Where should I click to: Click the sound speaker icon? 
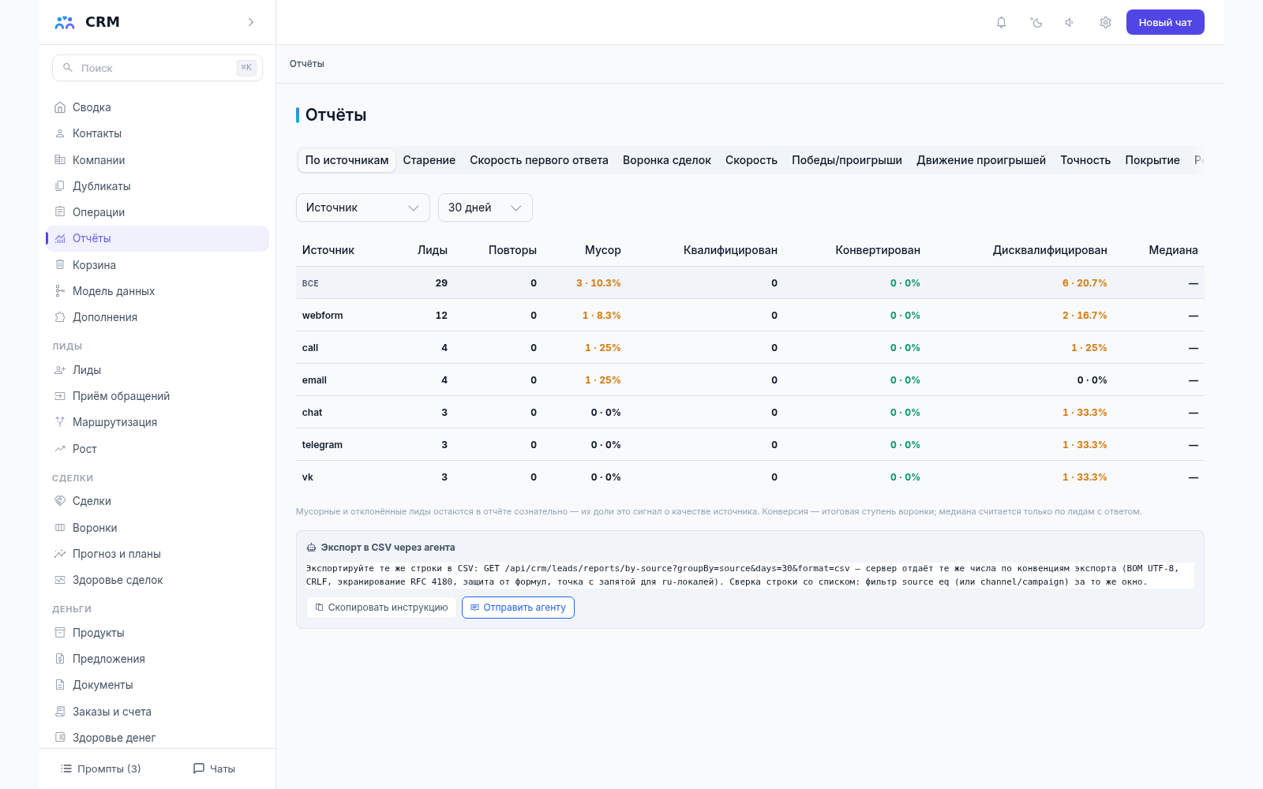pyautogui.click(x=1070, y=22)
